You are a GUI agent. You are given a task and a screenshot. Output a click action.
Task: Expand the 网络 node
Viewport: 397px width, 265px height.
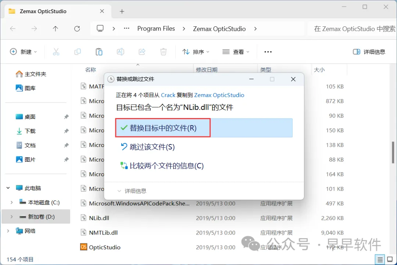point(8,231)
